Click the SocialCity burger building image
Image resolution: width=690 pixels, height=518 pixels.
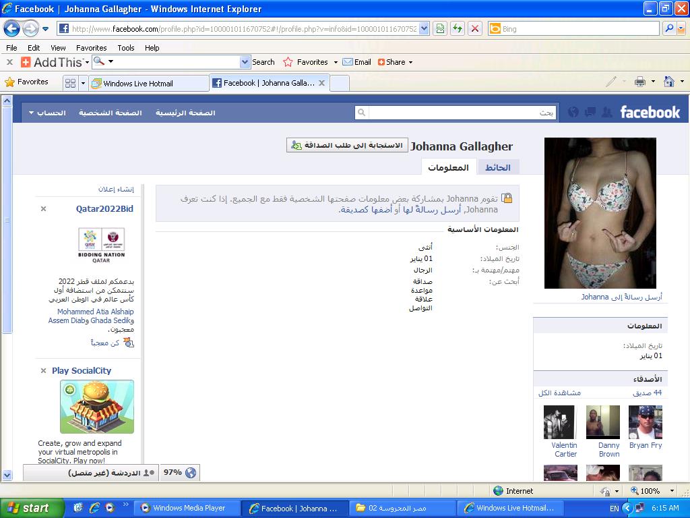[x=97, y=407]
